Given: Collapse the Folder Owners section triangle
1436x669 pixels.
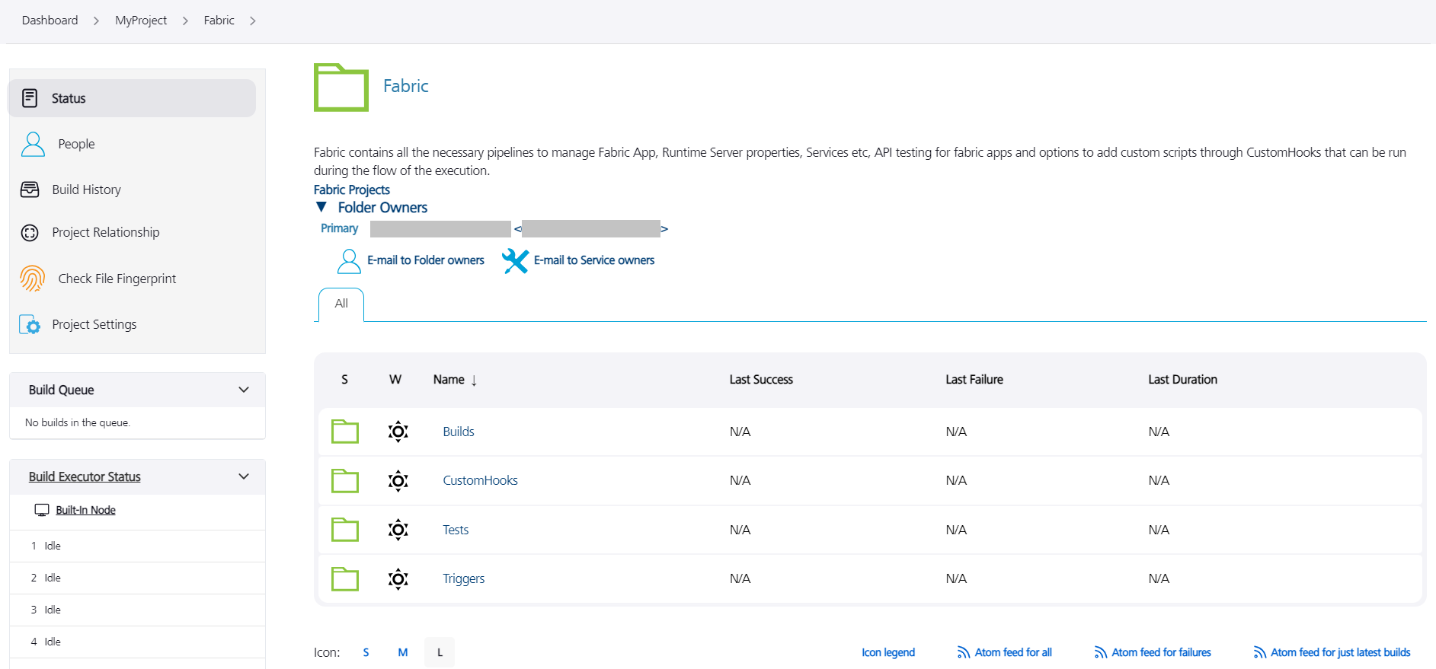Looking at the screenshot, I should [x=321, y=207].
